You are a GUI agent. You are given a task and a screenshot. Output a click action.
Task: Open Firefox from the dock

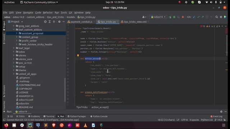6,125
